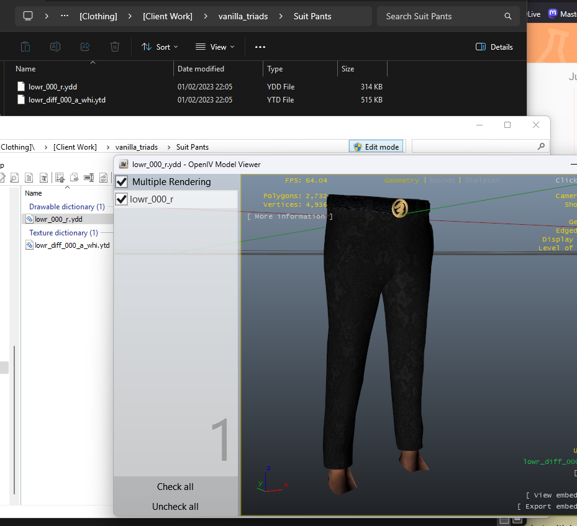Click the export page icon with right arrow
Viewport: 577px width, 526px height.
point(75,177)
